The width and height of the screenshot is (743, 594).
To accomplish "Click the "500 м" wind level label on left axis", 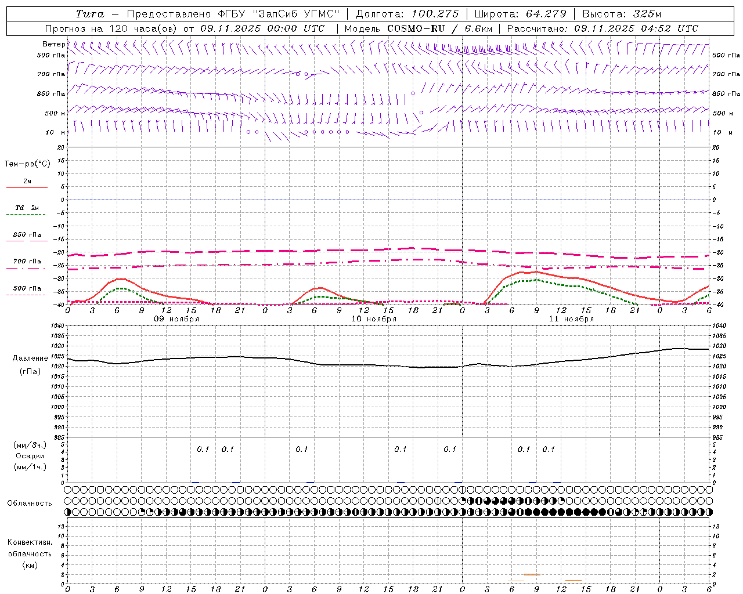I will coord(55,113).
